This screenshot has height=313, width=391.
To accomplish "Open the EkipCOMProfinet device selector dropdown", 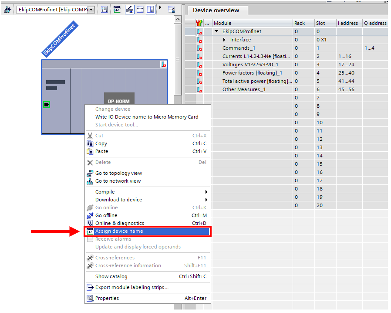I will 91,10.
